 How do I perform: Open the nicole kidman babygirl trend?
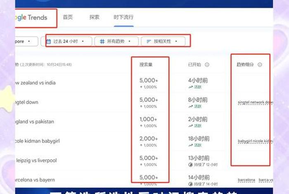point(38,141)
